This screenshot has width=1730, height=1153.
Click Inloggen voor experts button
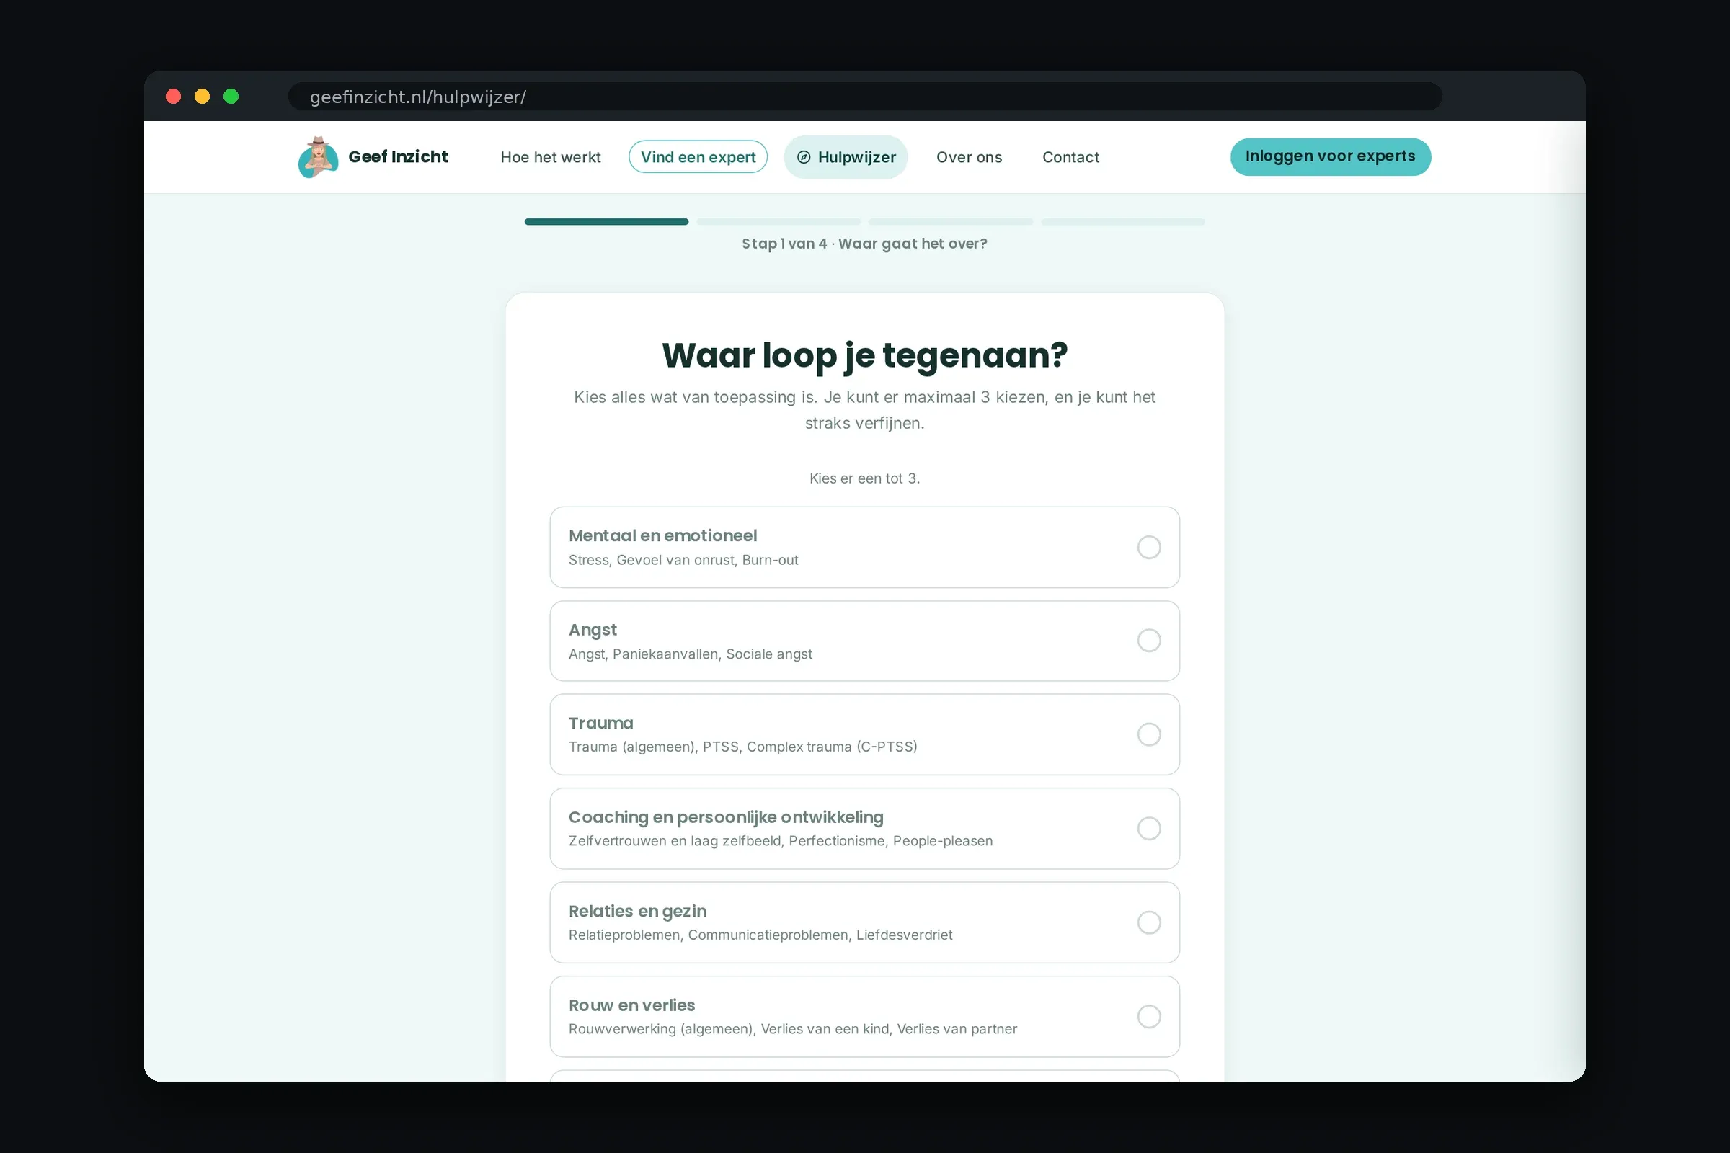click(x=1330, y=156)
